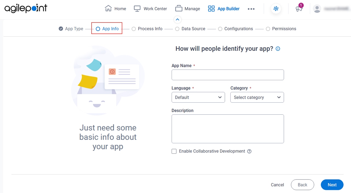The height and width of the screenshot is (193, 351).
Task: Open the Work Center menu
Action: 150,9
